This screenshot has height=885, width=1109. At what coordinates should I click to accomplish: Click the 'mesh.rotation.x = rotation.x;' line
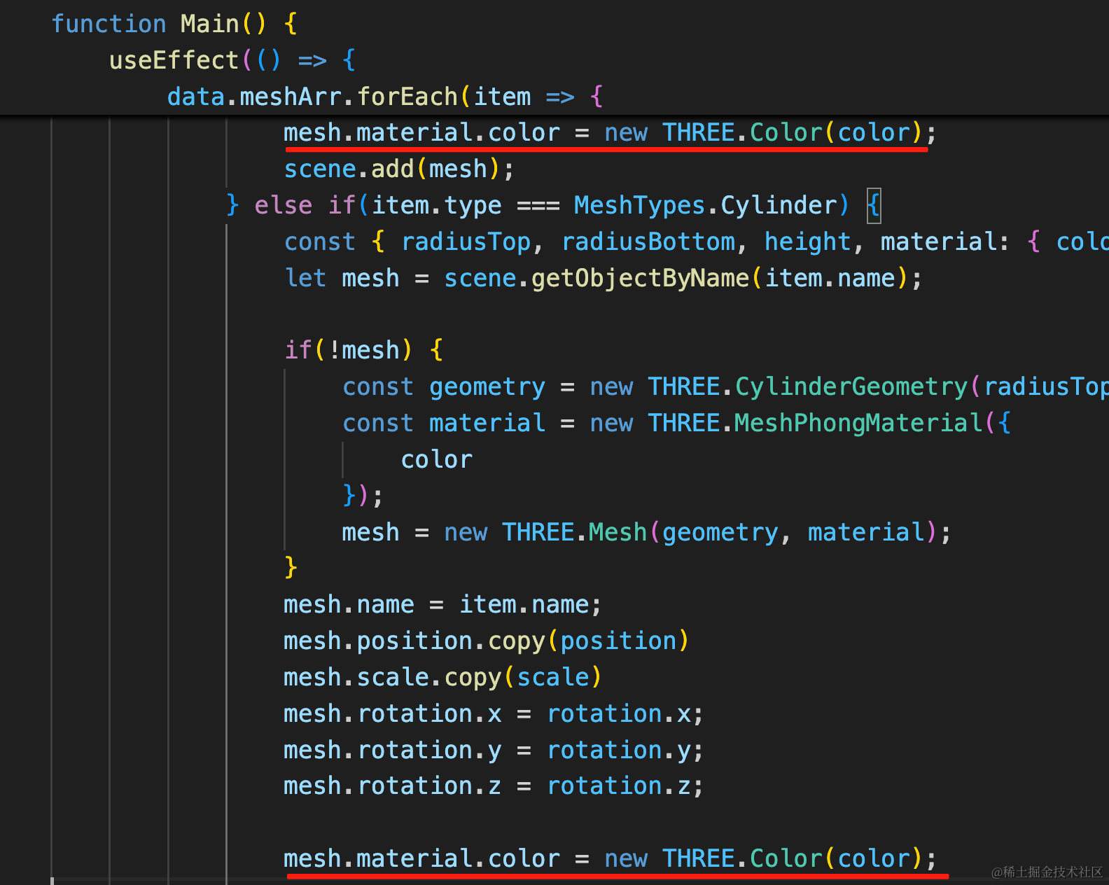(x=494, y=714)
